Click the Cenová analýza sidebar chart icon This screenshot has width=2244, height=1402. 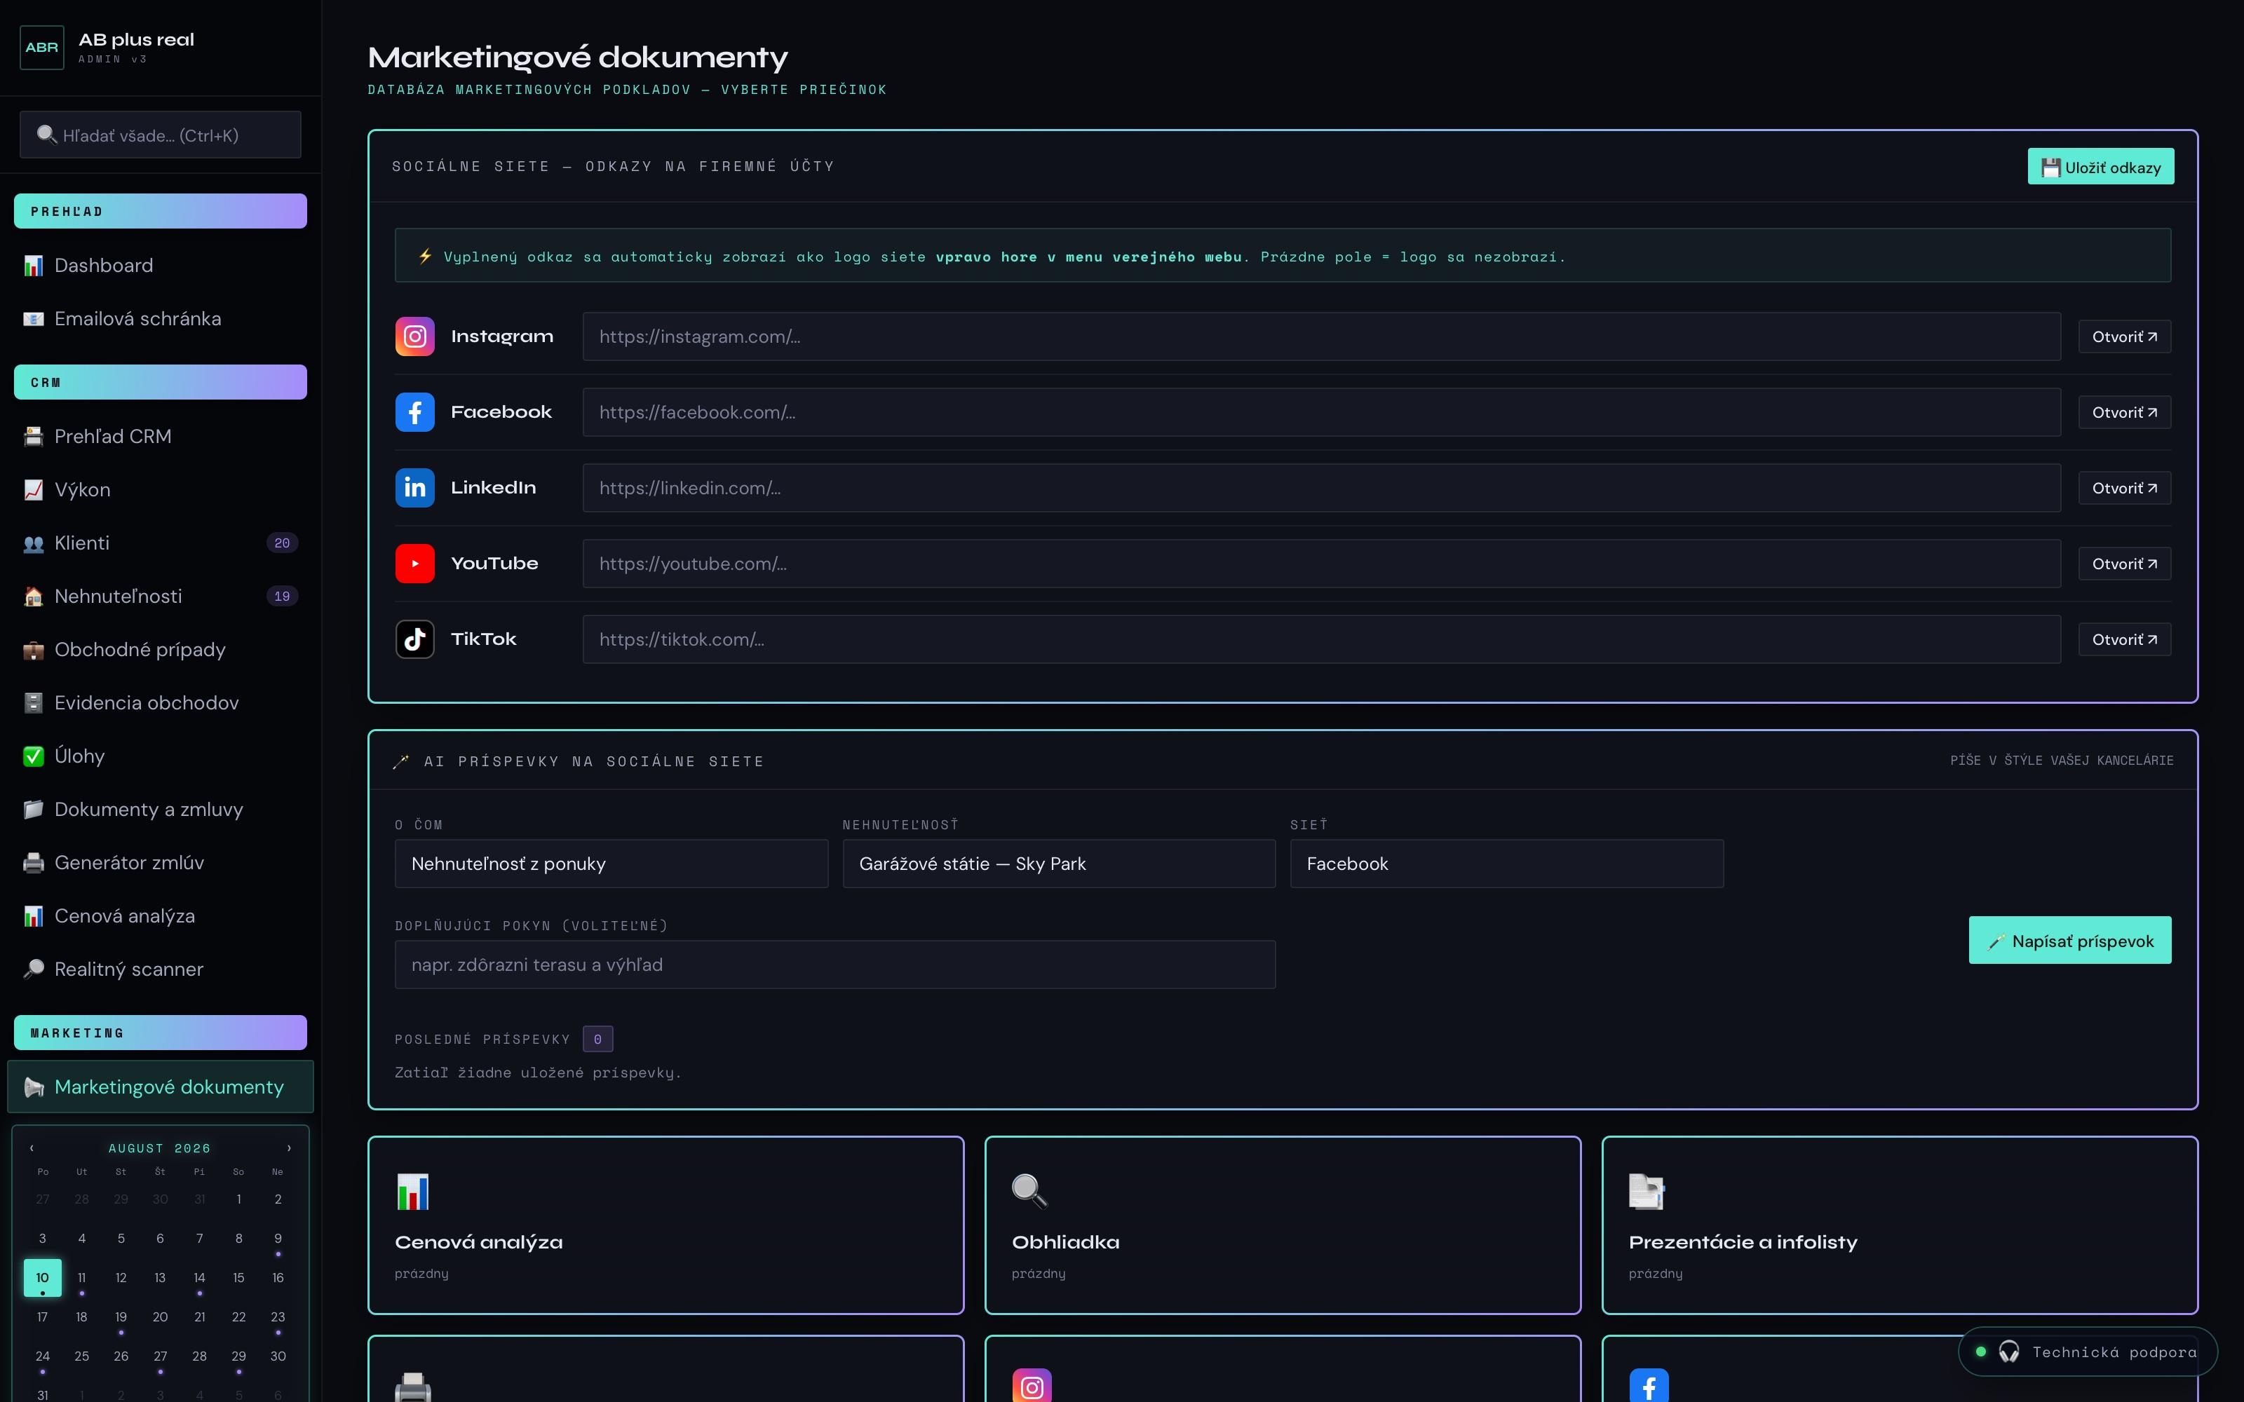coord(34,916)
